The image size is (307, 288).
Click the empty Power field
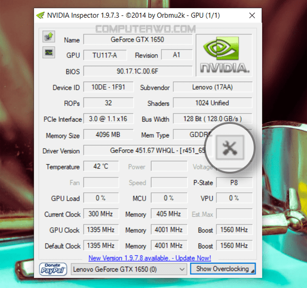tap(169, 166)
